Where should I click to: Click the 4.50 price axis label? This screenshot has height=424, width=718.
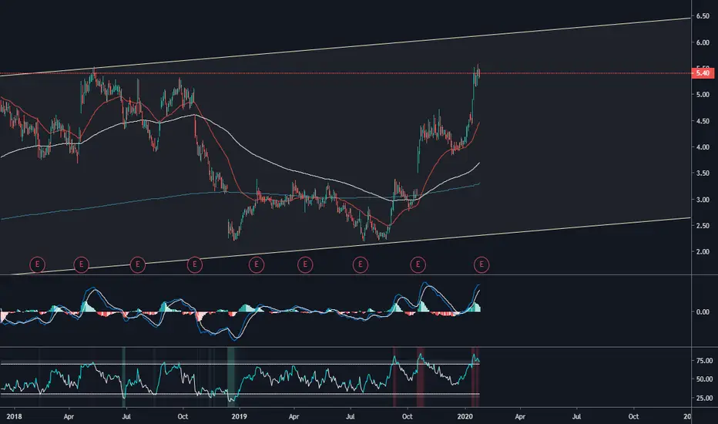(x=703, y=122)
